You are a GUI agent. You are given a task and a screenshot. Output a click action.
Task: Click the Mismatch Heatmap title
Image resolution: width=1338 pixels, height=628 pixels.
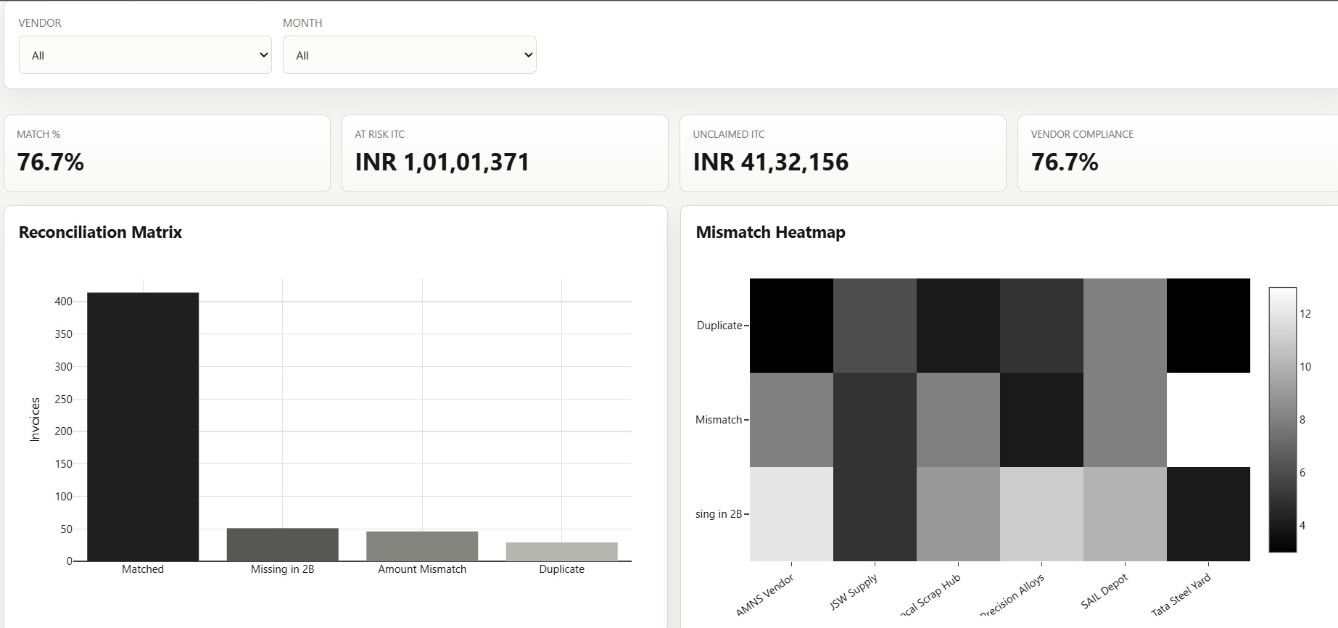[x=770, y=232]
